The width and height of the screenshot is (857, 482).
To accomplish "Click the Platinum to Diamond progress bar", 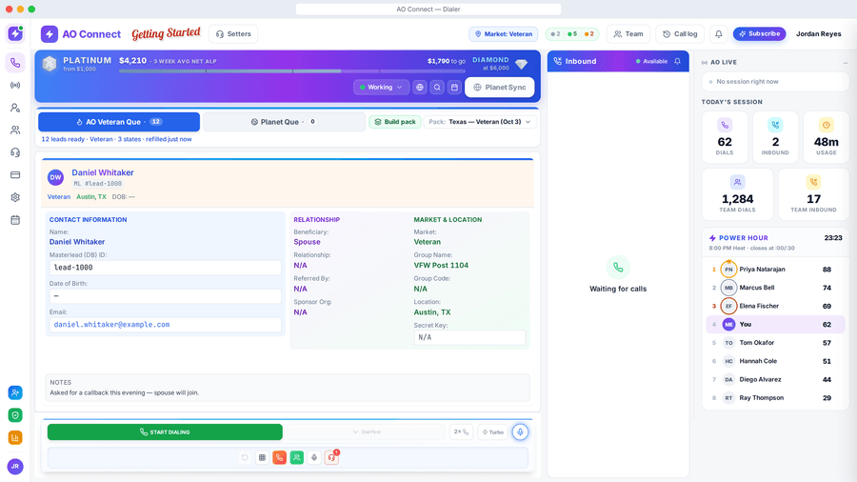I will tap(292, 71).
